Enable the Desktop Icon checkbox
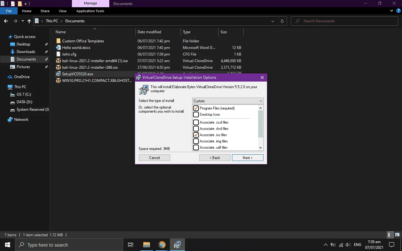Viewport: 402px width, 251px height. pos(196,115)
